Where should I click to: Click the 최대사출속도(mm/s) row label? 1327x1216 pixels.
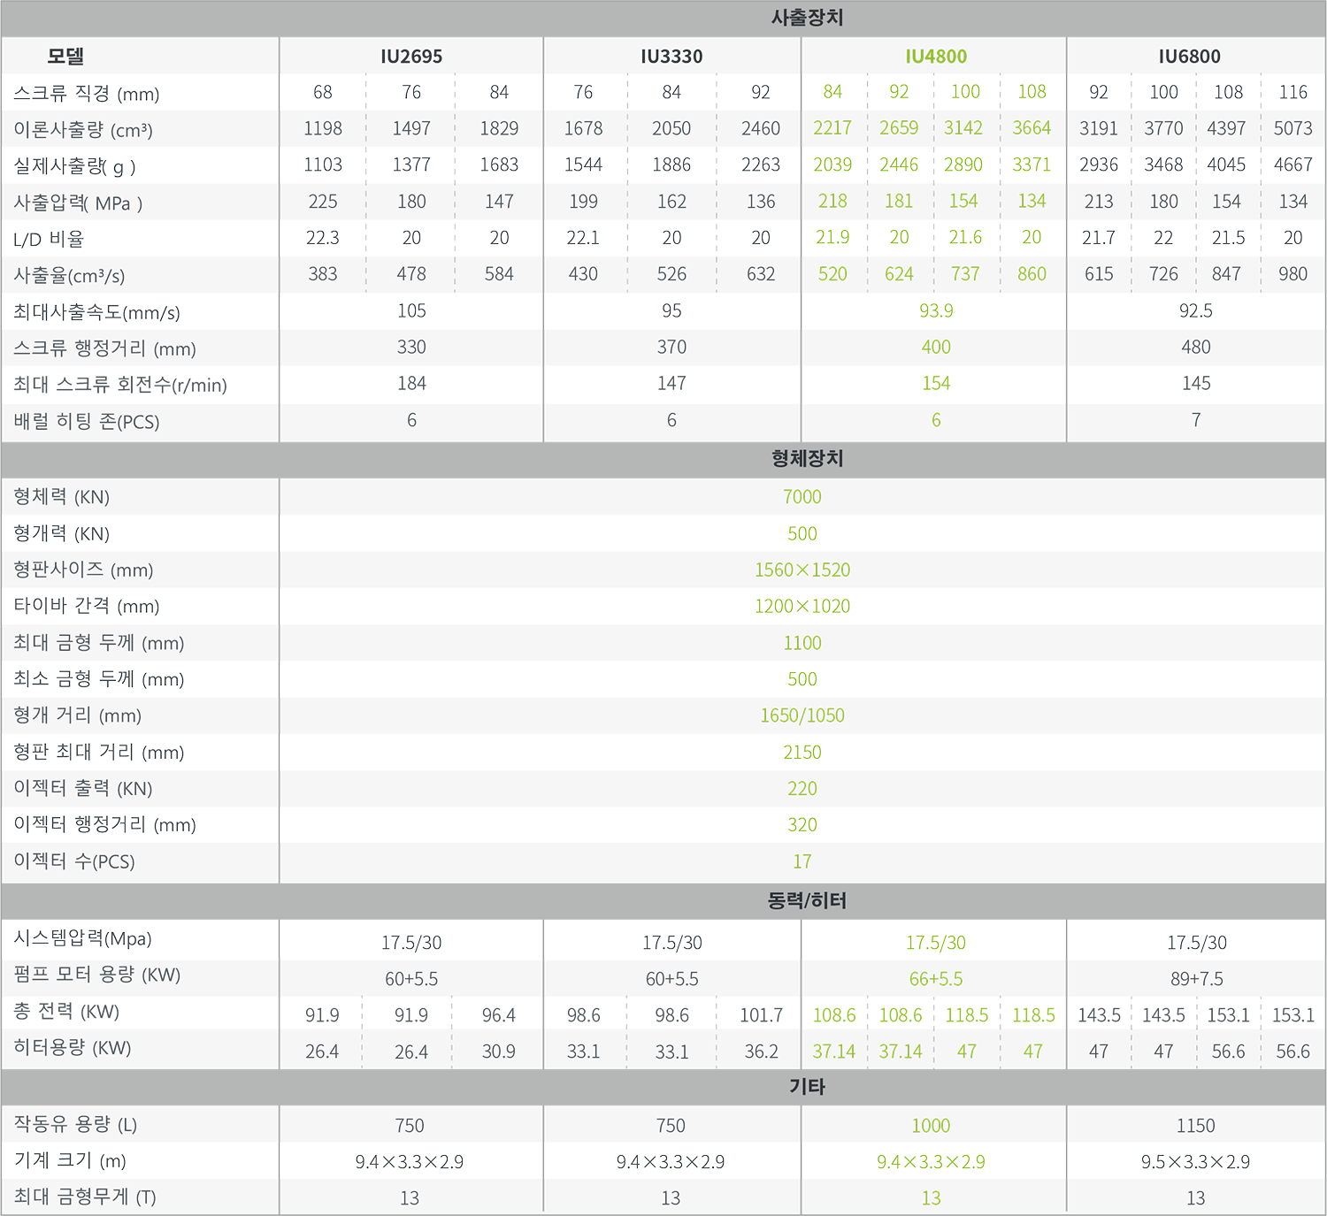(96, 312)
